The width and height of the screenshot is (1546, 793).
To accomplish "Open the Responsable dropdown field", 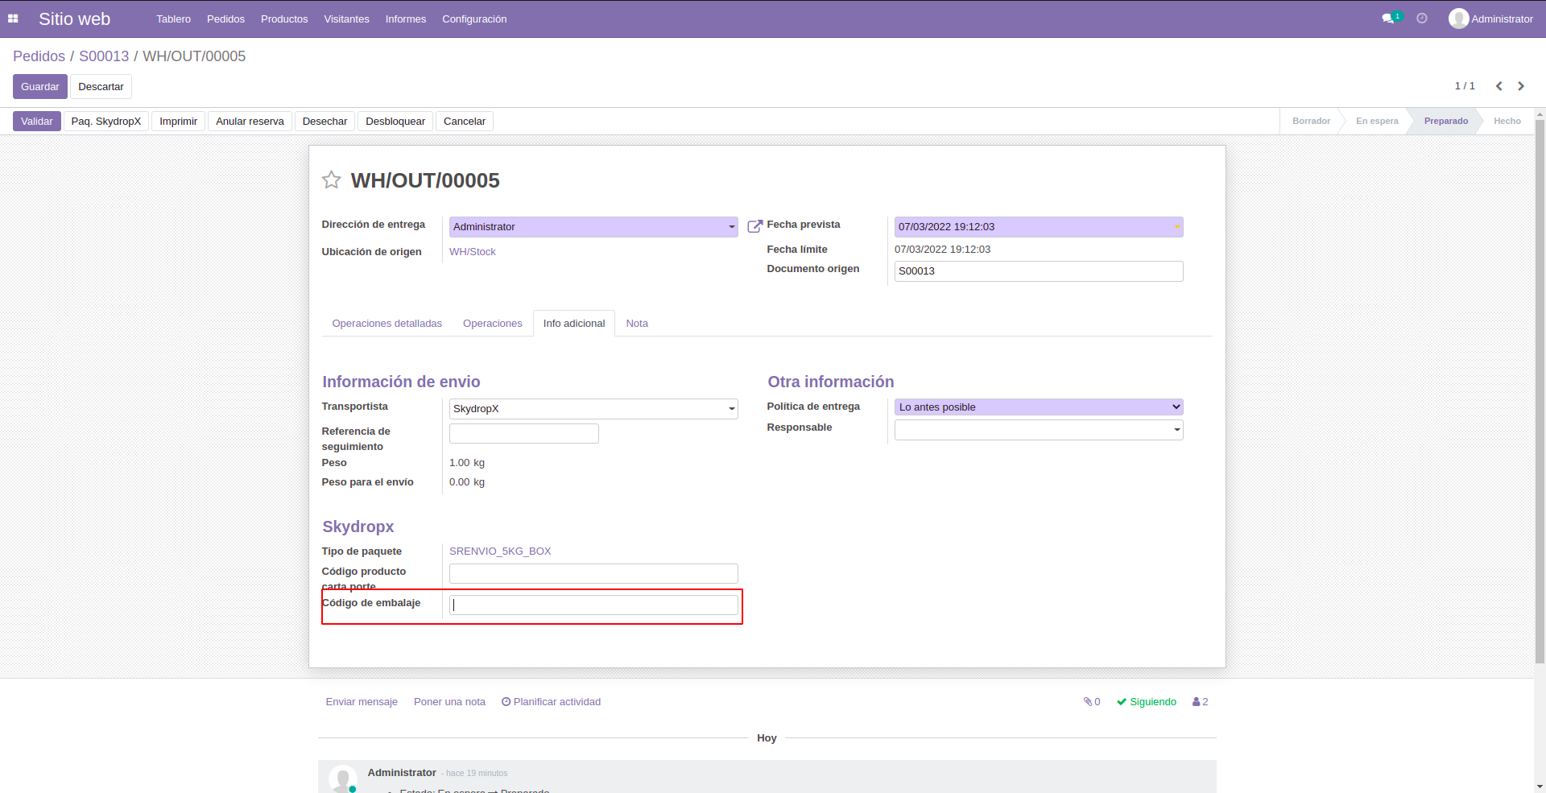I will pos(1176,430).
